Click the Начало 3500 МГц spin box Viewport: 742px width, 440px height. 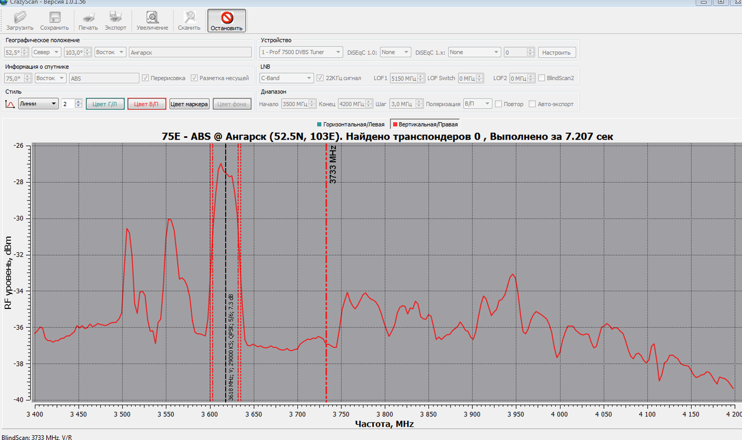(299, 104)
